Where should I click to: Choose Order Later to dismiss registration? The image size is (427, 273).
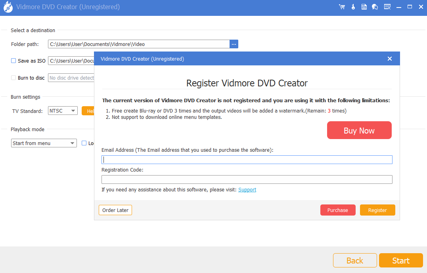[x=115, y=210]
